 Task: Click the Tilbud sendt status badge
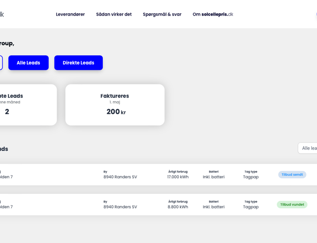click(x=292, y=174)
